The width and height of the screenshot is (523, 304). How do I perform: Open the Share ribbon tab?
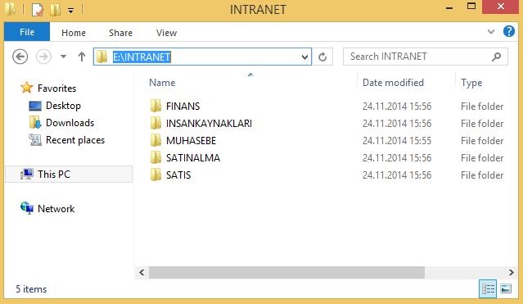coord(120,33)
